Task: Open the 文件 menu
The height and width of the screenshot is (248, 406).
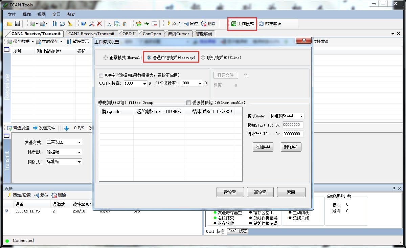Action: pyautogui.click(x=12, y=15)
